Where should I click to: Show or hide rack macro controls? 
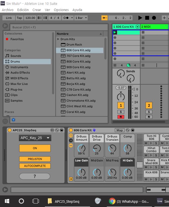tap(71, 136)
